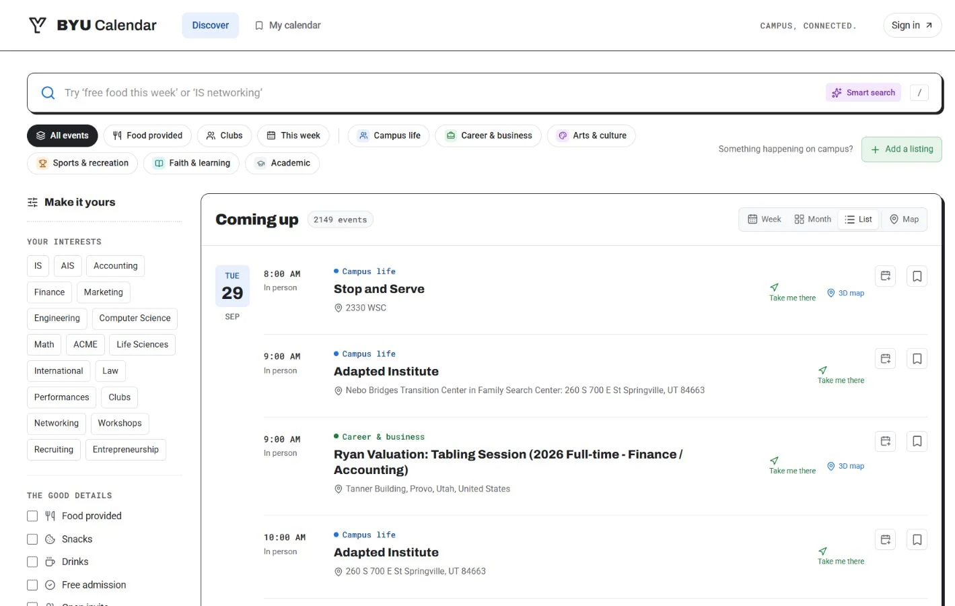Toggle the Law interest tag
The width and height of the screenshot is (955, 606).
110,371
